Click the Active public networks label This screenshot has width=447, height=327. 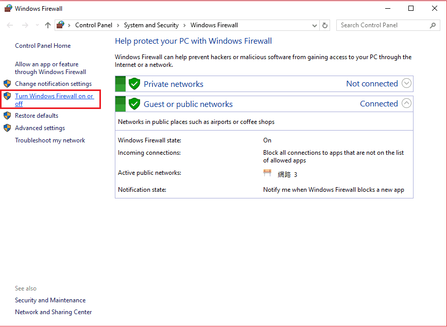coord(149,173)
